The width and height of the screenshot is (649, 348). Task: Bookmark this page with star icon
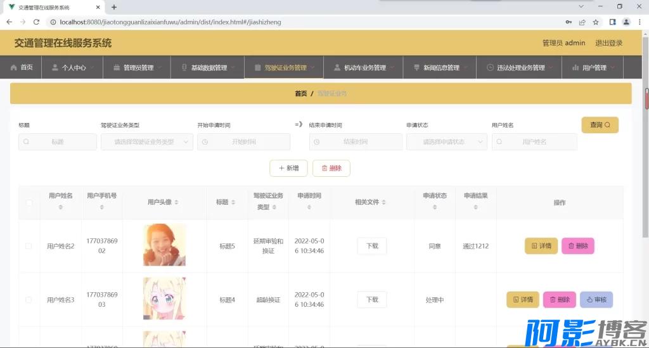[596, 22]
